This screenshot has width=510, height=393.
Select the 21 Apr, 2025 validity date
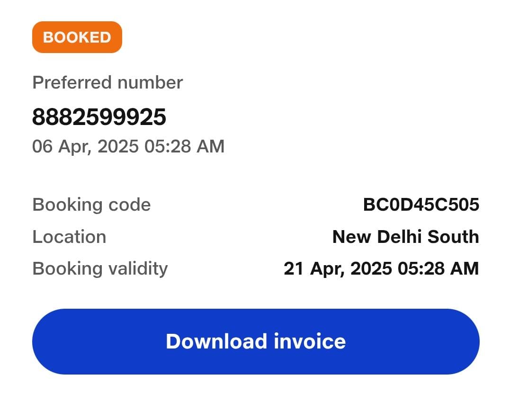338,268
